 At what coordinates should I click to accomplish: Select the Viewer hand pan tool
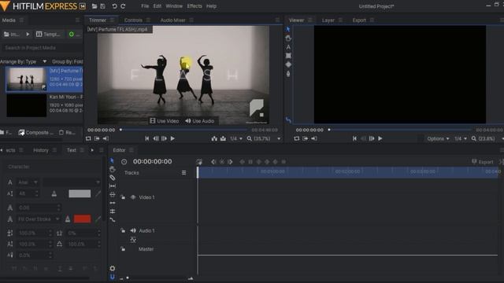pyautogui.click(x=288, y=39)
